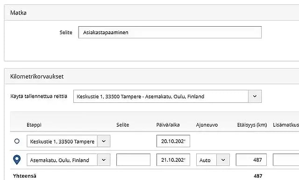Click the Lisämatkustajat field on Oulu row
The height and width of the screenshot is (180, 299).
click(286, 159)
